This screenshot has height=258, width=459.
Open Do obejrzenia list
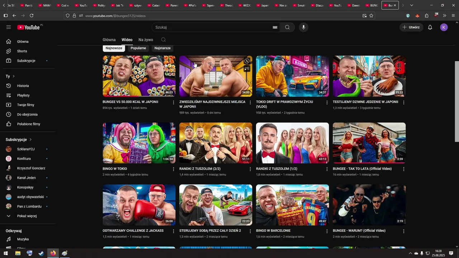coord(28,114)
